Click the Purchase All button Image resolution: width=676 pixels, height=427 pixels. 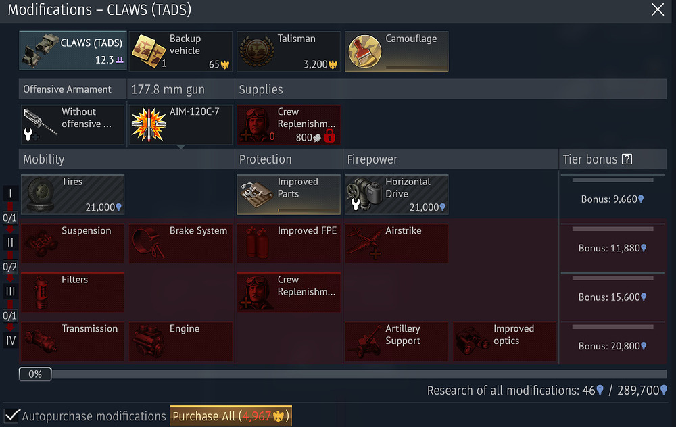pyautogui.click(x=231, y=416)
